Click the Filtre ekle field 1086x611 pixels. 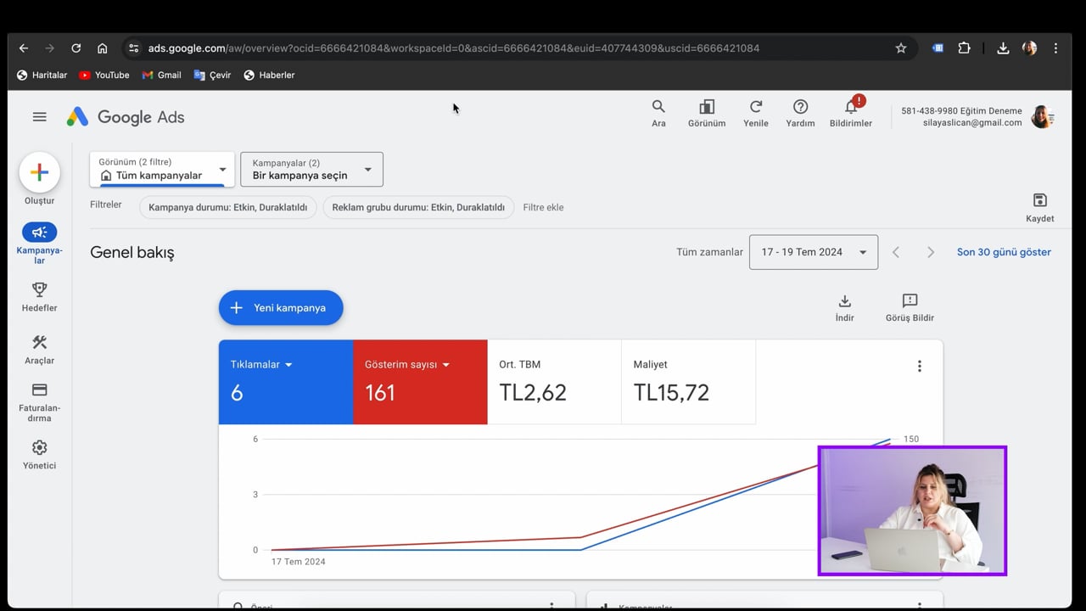pyautogui.click(x=543, y=207)
